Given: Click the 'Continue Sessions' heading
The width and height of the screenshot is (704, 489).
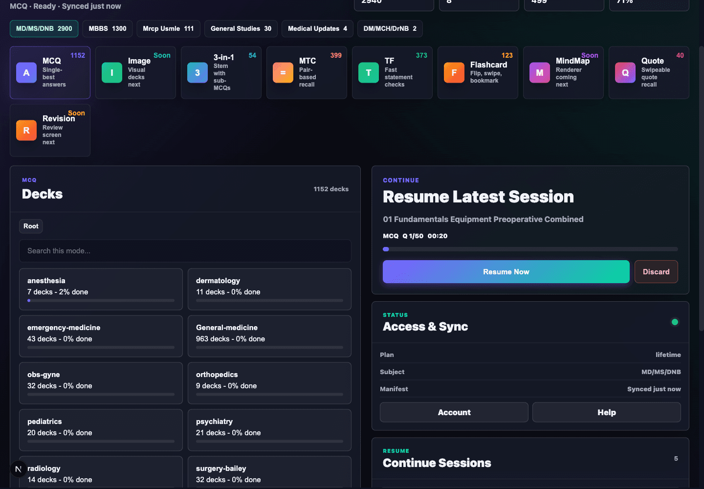Looking at the screenshot, I should 437,463.
